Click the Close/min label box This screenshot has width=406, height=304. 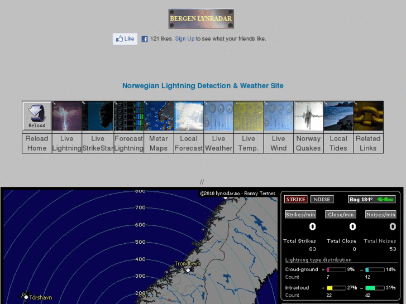click(341, 215)
